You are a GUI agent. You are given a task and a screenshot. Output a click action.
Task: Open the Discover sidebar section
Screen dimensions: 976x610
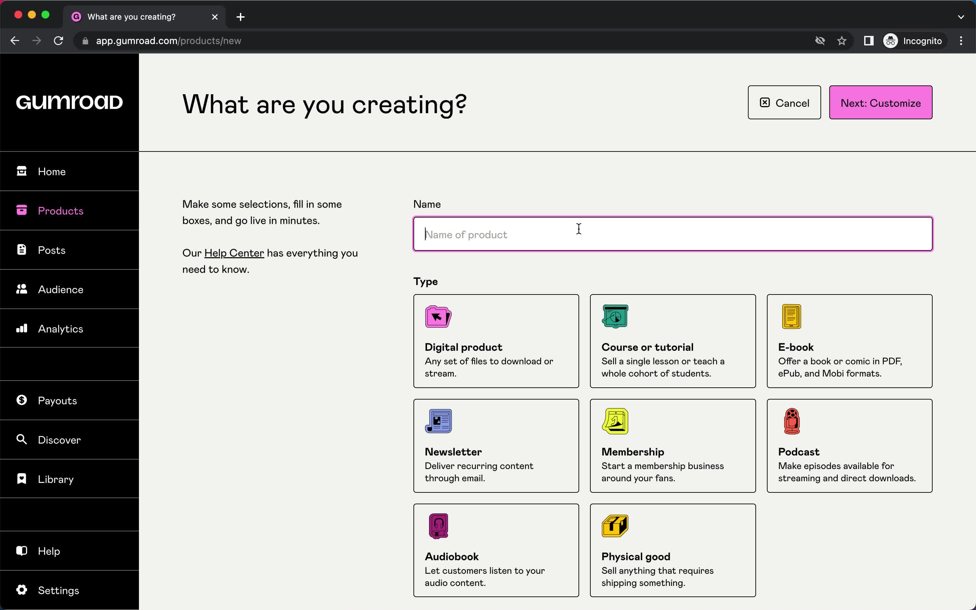(58, 439)
